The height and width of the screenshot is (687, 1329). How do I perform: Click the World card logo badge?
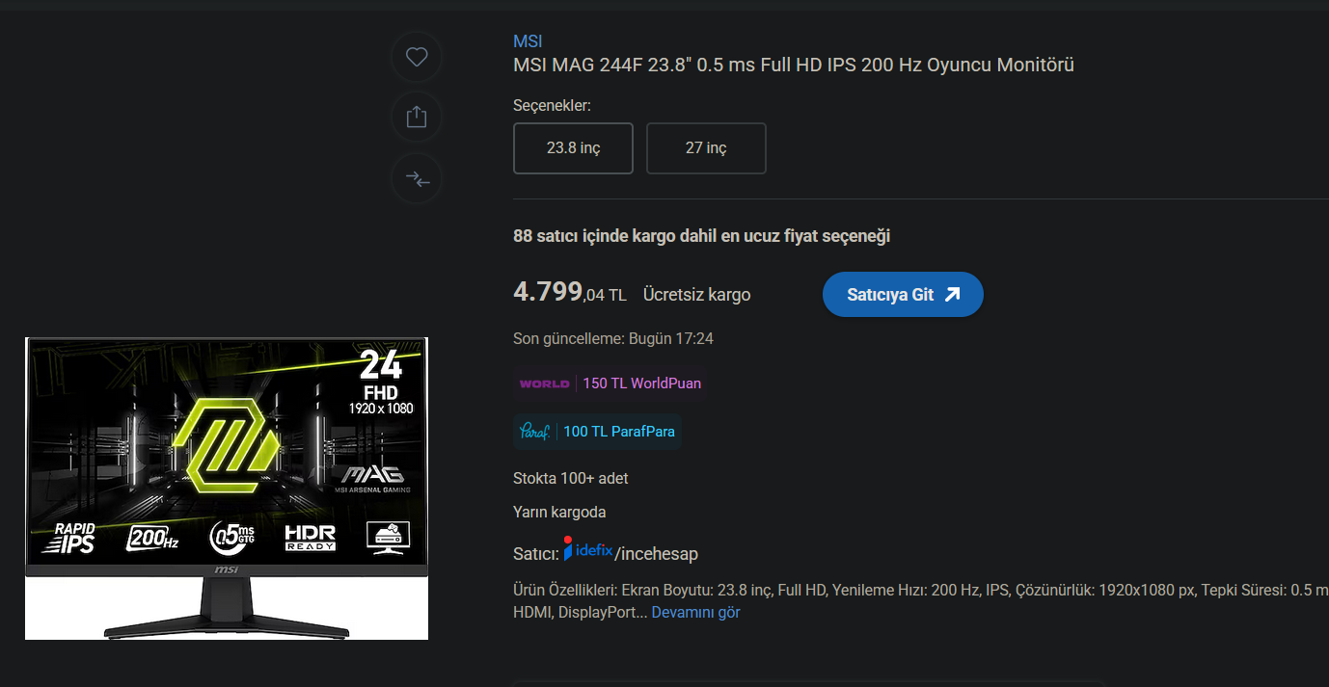(x=544, y=383)
